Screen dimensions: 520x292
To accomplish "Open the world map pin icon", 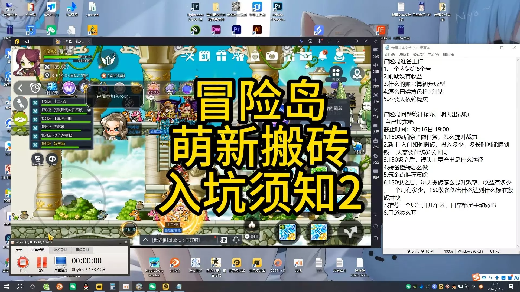I will coord(357,74).
